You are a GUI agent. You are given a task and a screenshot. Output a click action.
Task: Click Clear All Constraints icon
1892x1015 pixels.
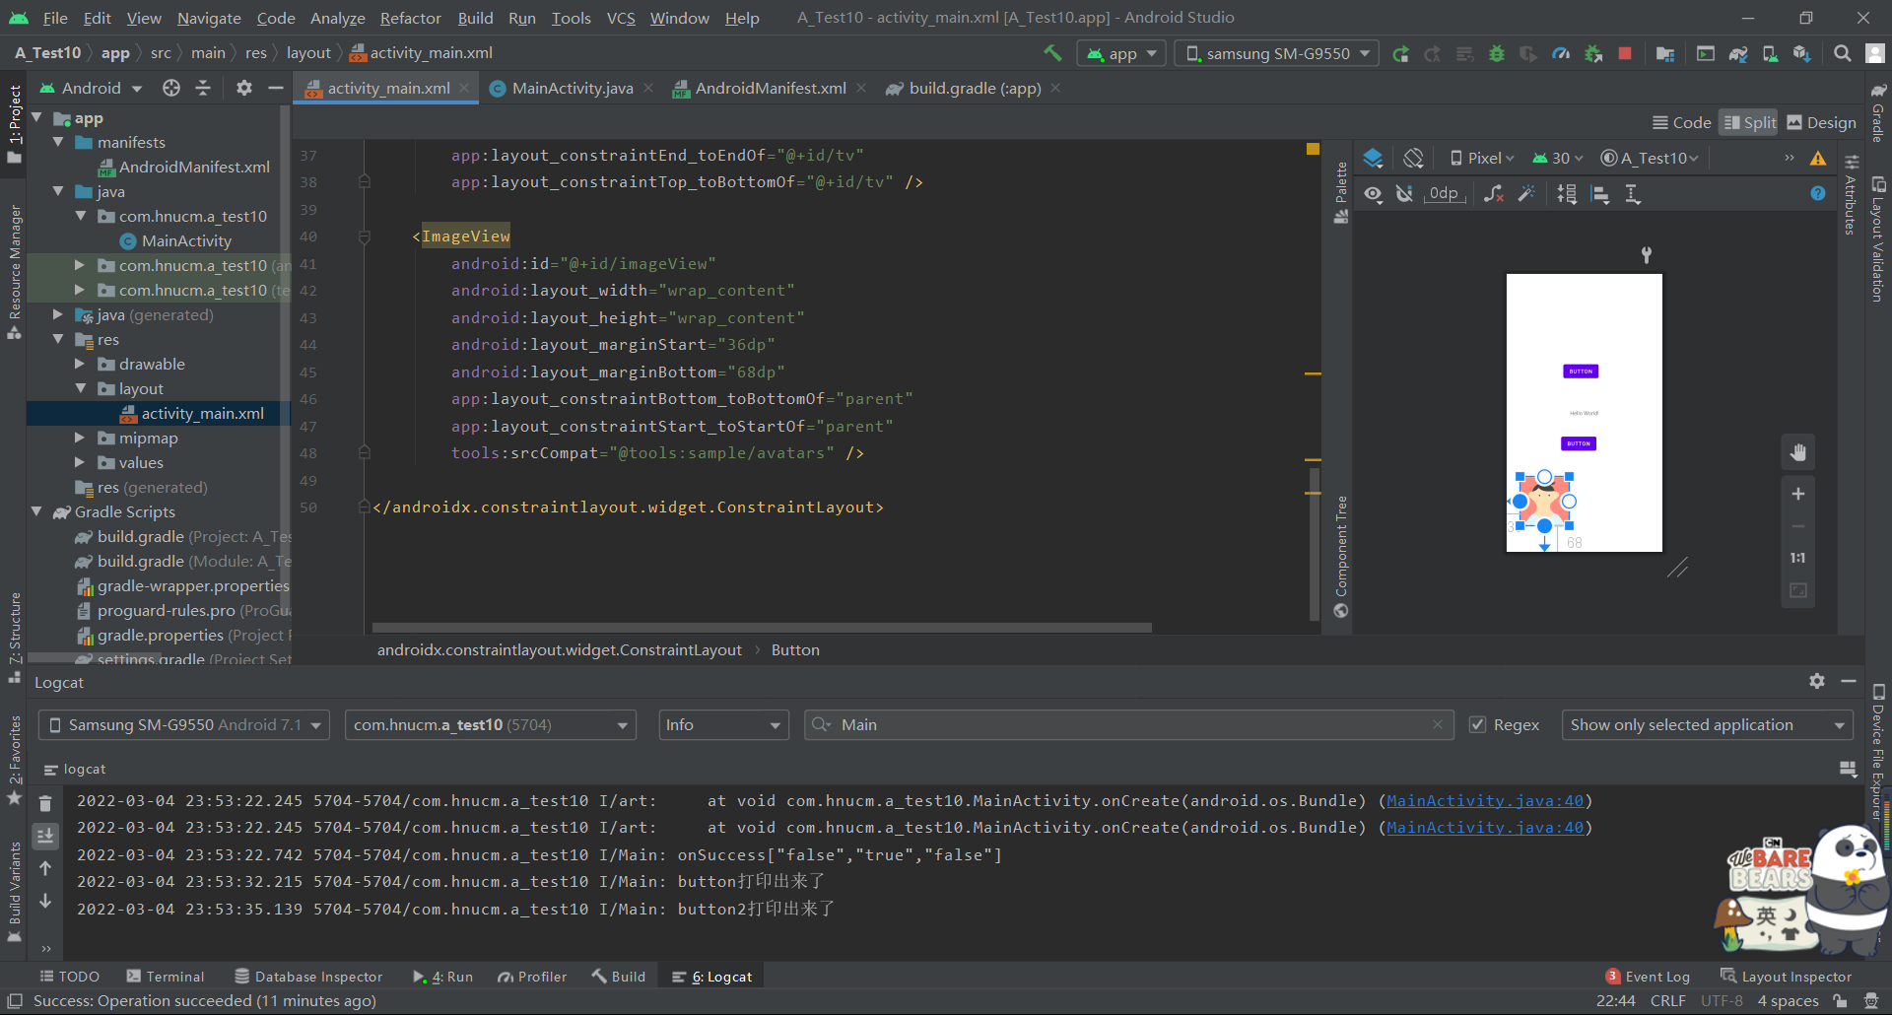1494,194
